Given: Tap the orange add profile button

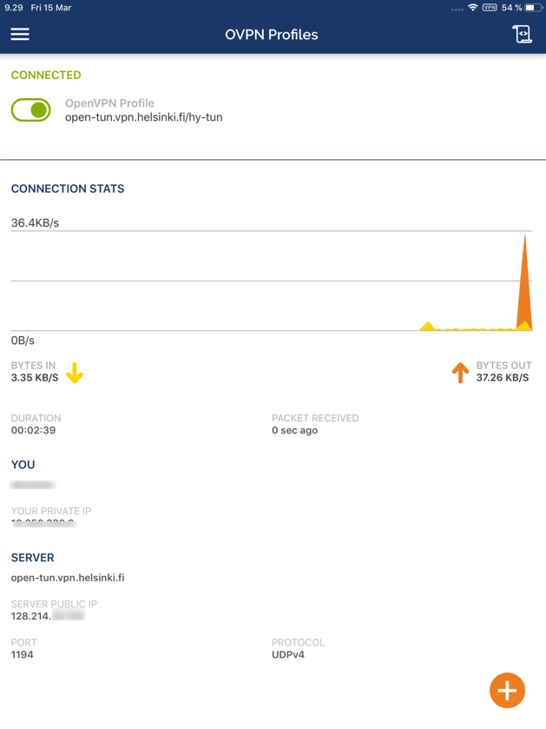Looking at the screenshot, I should [x=507, y=691].
